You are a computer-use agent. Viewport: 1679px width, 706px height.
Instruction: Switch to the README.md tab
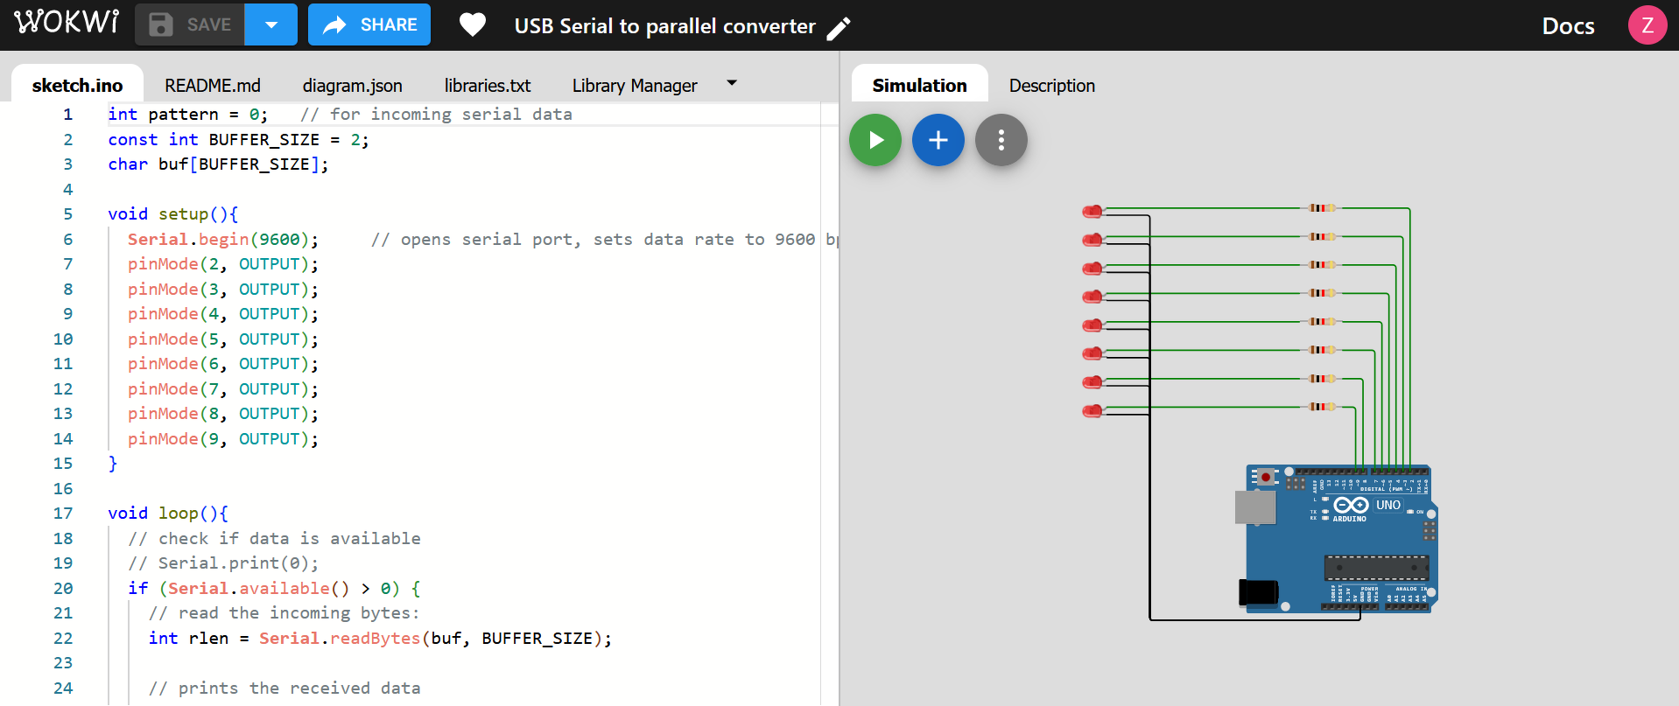coord(213,86)
